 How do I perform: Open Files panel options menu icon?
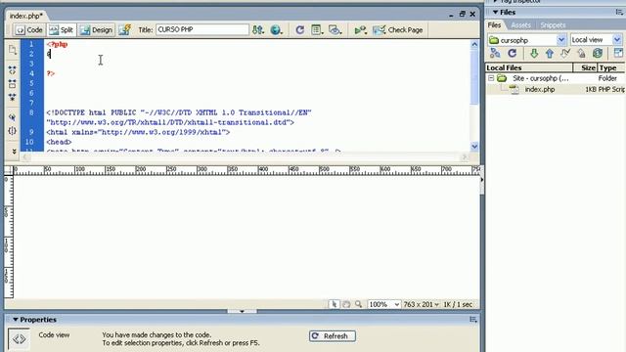point(619,13)
